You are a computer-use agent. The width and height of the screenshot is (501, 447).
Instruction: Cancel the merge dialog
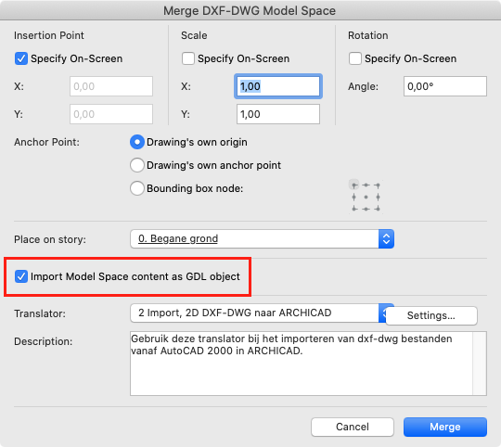tap(353, 427)
